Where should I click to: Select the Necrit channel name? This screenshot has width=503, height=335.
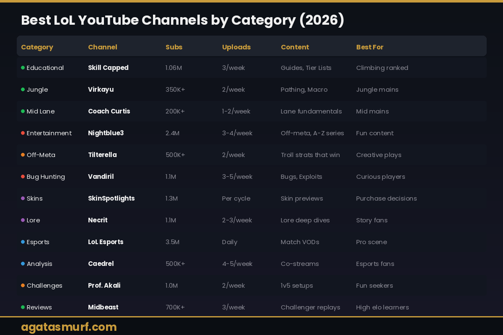[98, 220]
